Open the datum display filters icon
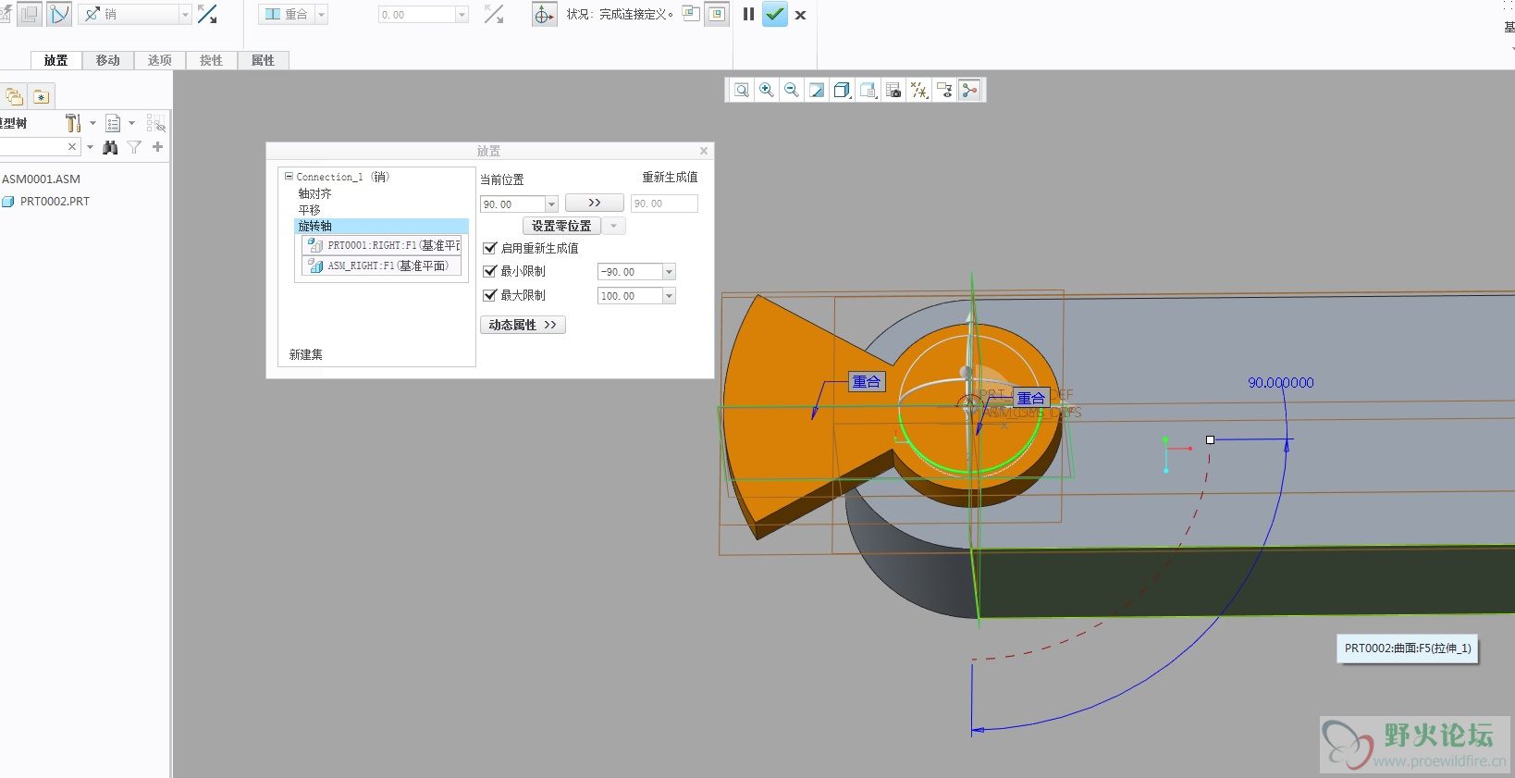Viewport: 1515px width, 778px height. point(918,90)
